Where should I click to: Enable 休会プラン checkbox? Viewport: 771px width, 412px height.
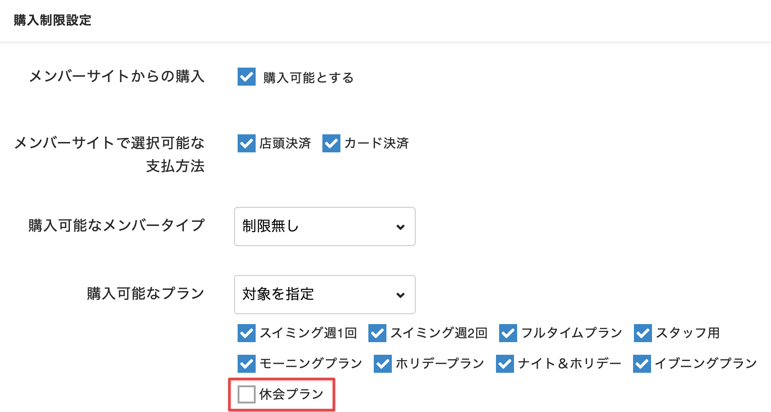pyautogui.click(x=246, y=394)
